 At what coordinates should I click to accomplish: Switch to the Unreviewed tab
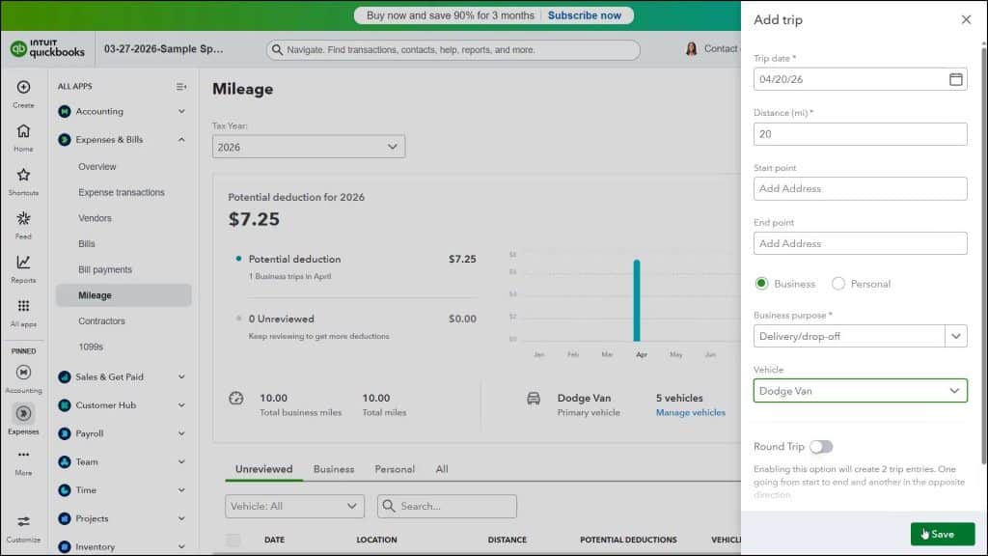[264, 470]
